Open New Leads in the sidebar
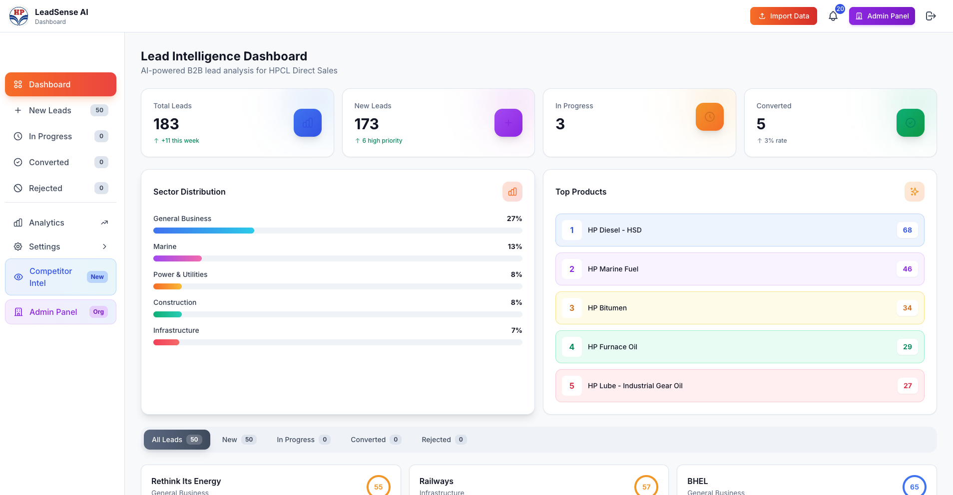This screenshot has width=953, height=495. pos(60,110)
